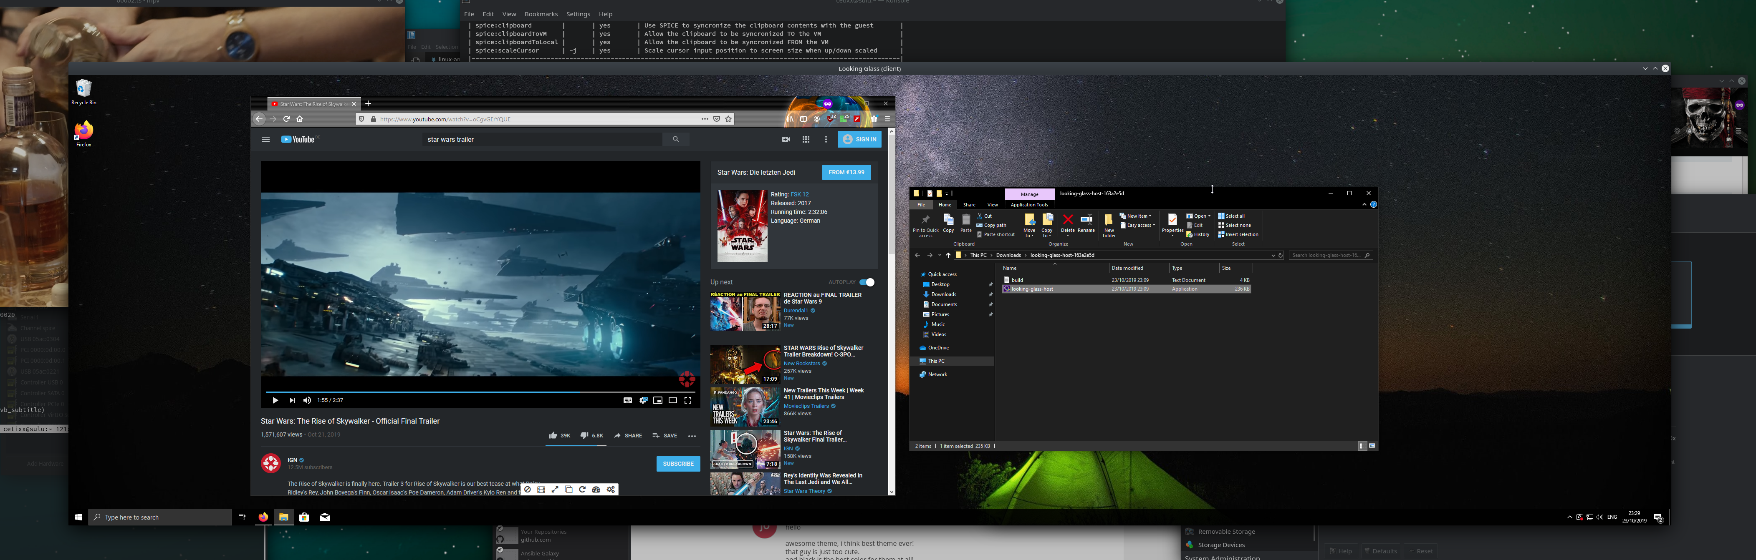Go to Firefox home page
Image resolution: width=1756 pixels, height=560 pixels.
pos(300,119)
